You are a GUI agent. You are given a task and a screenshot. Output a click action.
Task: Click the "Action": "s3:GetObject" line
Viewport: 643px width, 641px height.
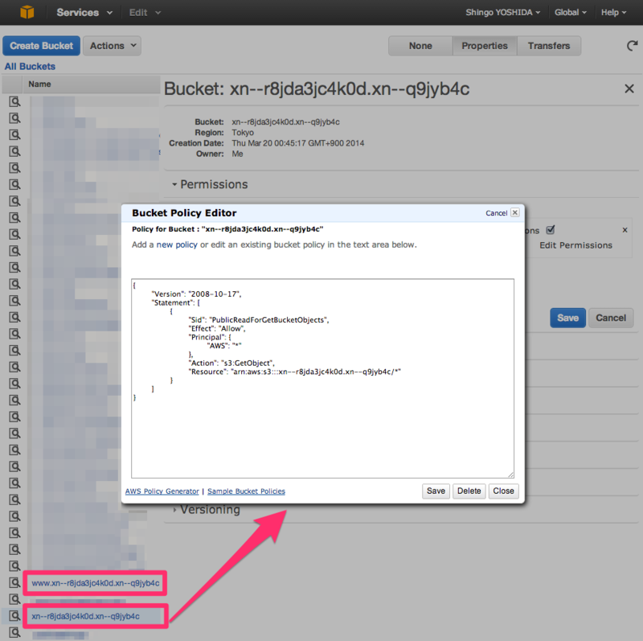click(231, 364)
